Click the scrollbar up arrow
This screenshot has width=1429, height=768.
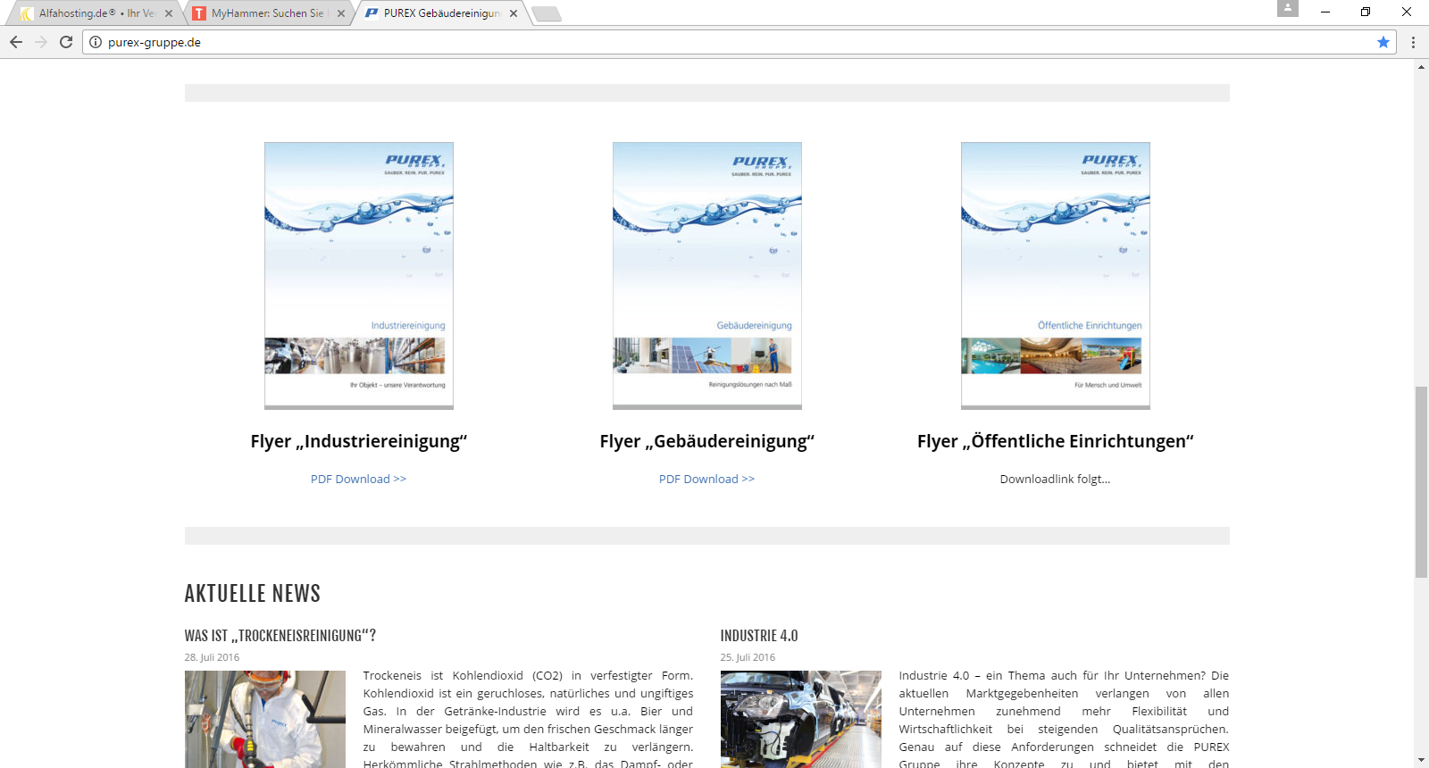(x=1421, y=67)
